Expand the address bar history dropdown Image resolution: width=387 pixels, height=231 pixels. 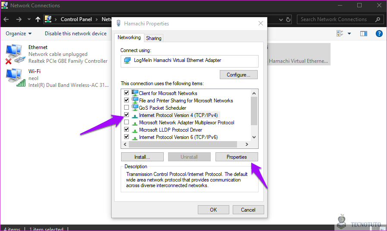click(x=281, y=19)
